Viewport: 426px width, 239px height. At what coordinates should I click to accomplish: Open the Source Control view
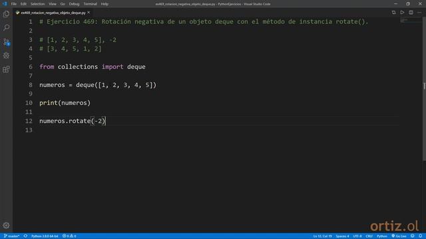click(6, 42)
